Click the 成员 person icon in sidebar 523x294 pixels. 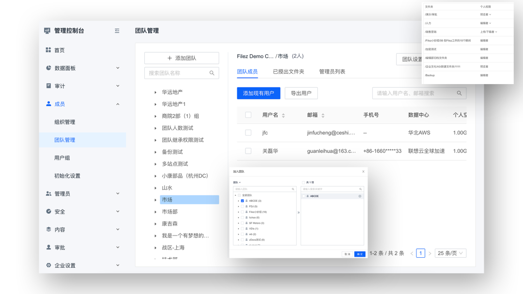tap(48, 104)
